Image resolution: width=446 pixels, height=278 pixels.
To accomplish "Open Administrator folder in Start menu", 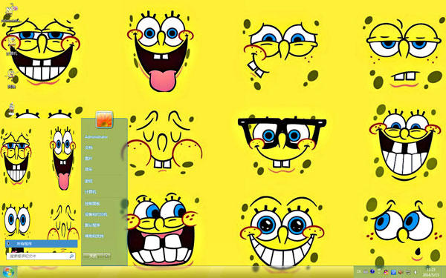I will (96, 137).
